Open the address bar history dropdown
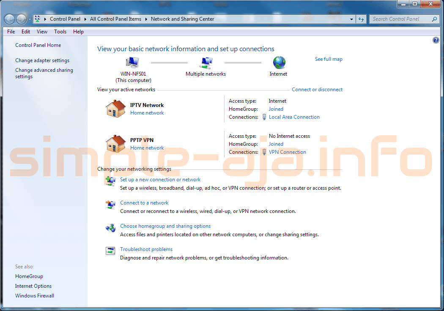Screen dimensions: 444x311 click(351, 19)
